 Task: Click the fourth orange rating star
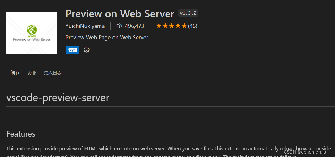click(178, 26)
